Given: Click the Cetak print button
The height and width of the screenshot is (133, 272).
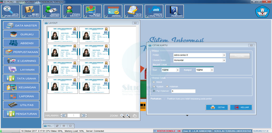Looking at the screenshot, I should coord(217,107).
